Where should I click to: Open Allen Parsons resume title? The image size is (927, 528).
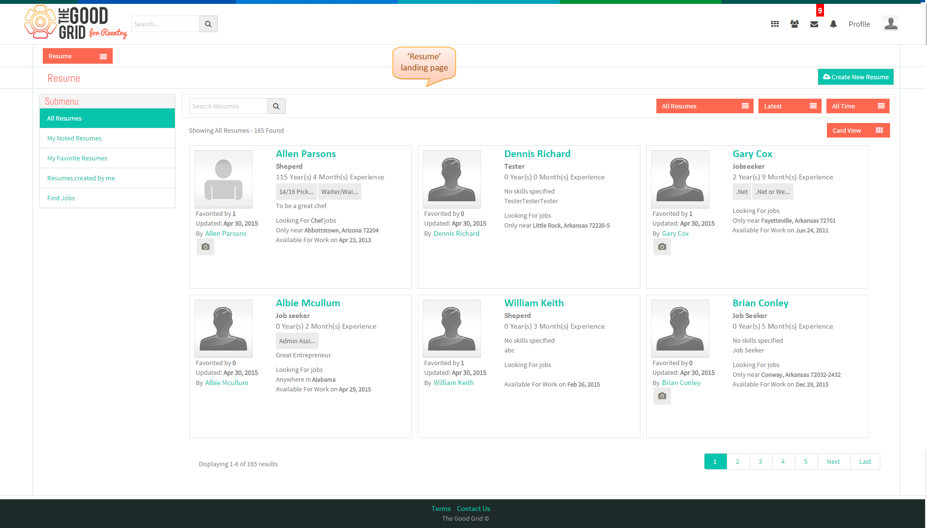coord(306,154)
